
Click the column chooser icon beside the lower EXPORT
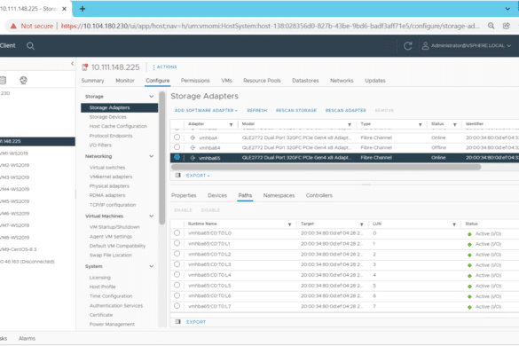click(177, 321)
